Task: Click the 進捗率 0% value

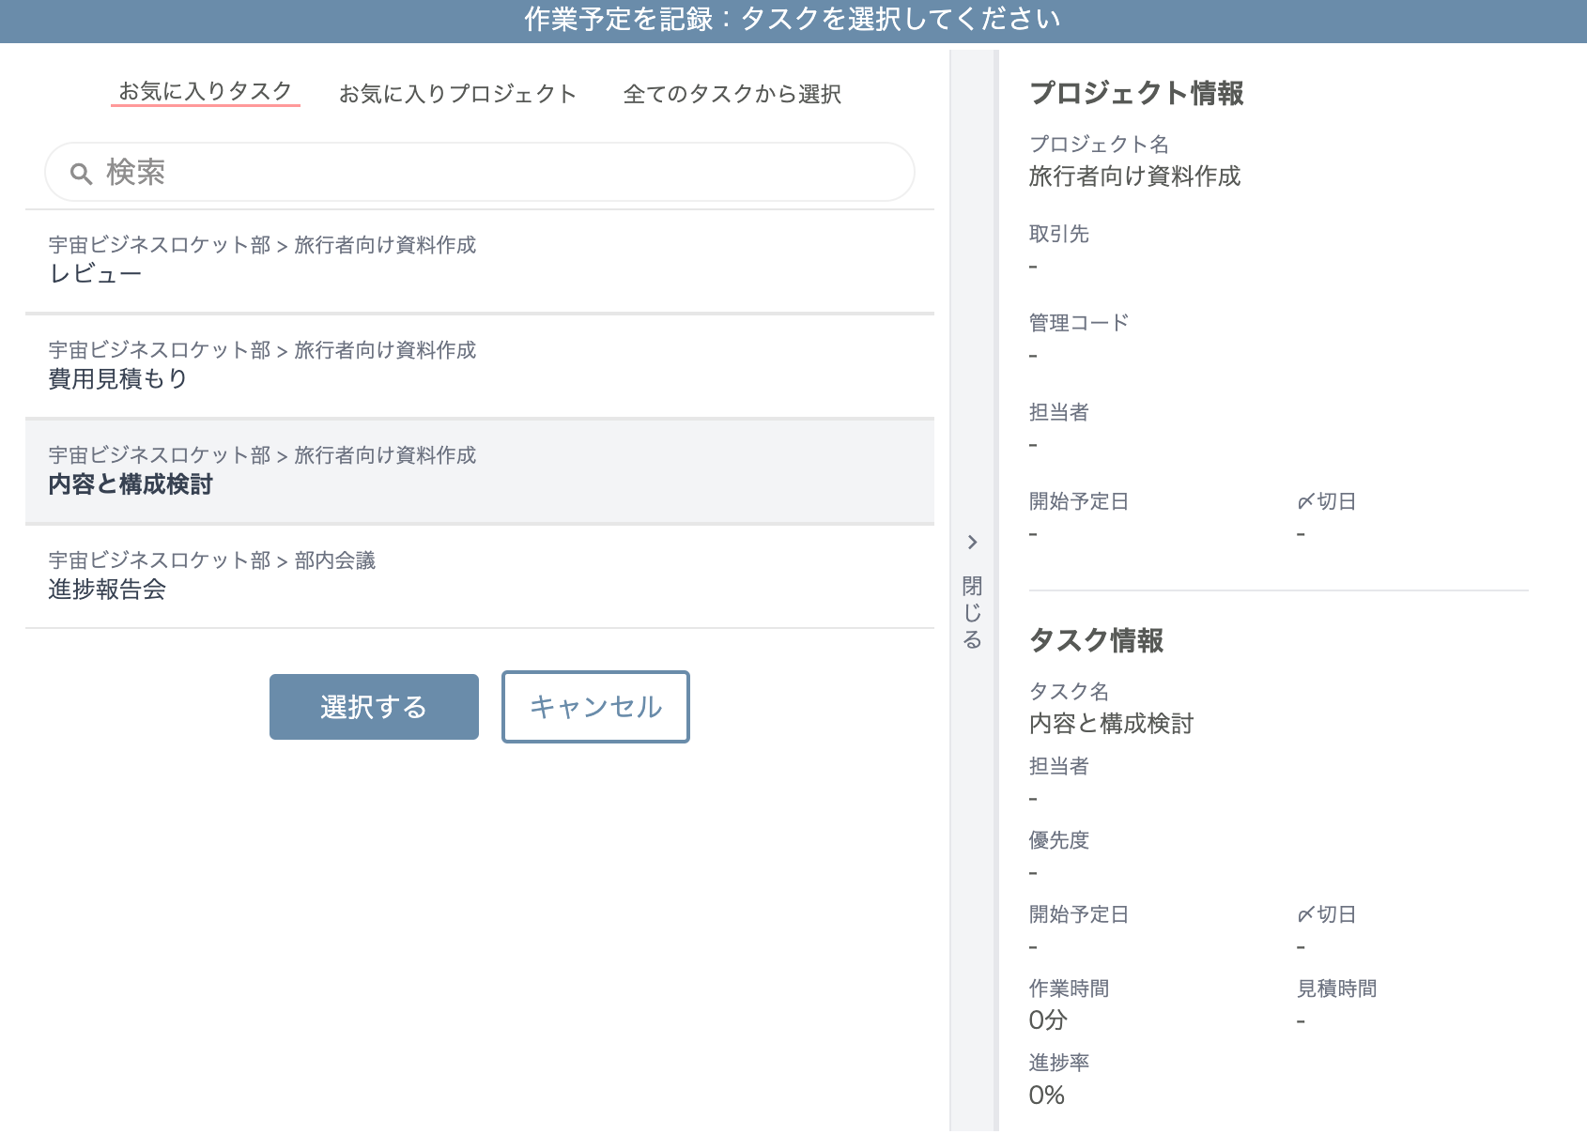Action: pyautogui.click(x=1044, y=1094)
